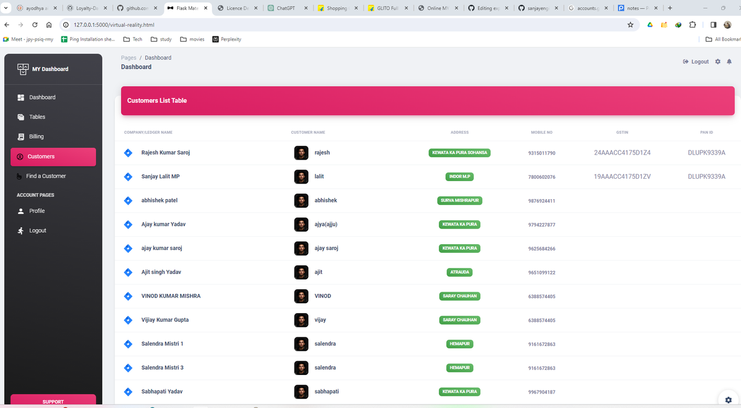Click the Tables sidebar icon
The image size is (741, 408).
pos(21,117)
